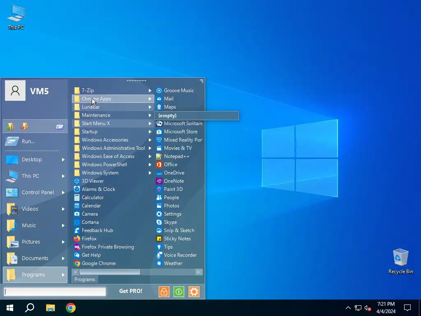Open the Desktop submenu

coord(35,159)
